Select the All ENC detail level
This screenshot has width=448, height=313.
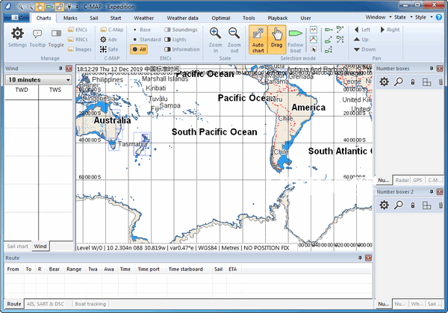(139, 49)
